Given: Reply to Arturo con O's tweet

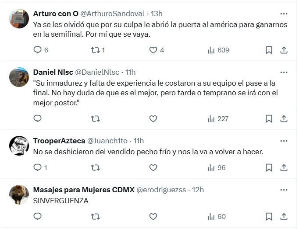Looking at the screenshot, I should click(x=38, y=50).
